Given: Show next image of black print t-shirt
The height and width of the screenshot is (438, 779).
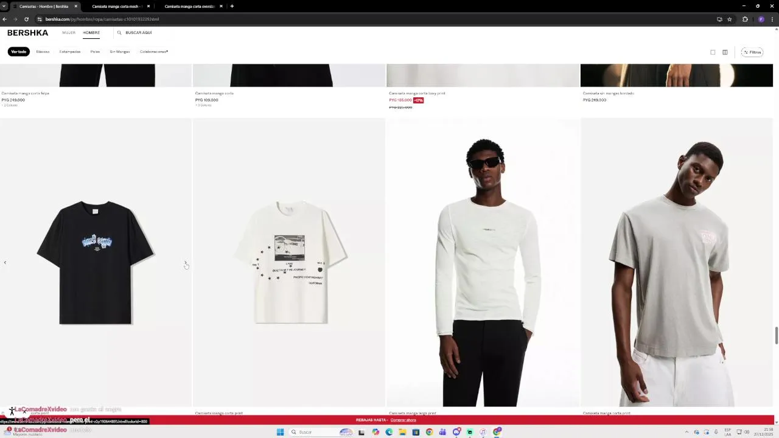Looking at the screenshot, I should tap(186, 263).
